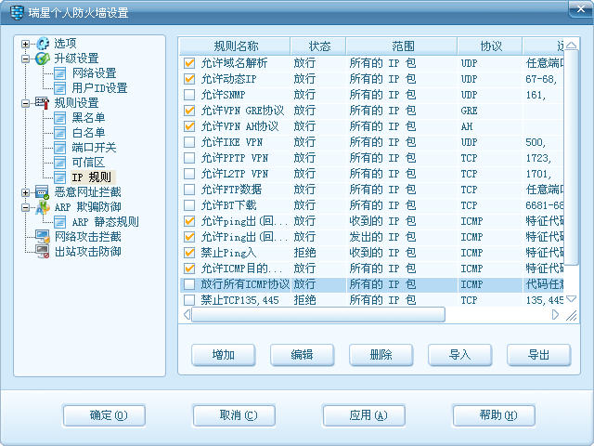Select 端口开关 in the tree
This screenshot has height=446, width=594.
coord(94,148)
